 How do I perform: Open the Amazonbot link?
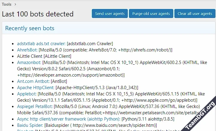(29, 63)
